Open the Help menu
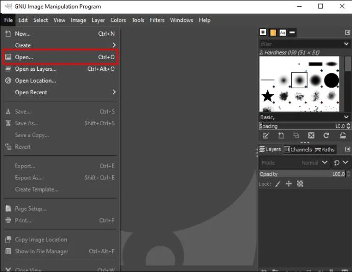This screenshot has width=352, height=272. pos(205,20)
